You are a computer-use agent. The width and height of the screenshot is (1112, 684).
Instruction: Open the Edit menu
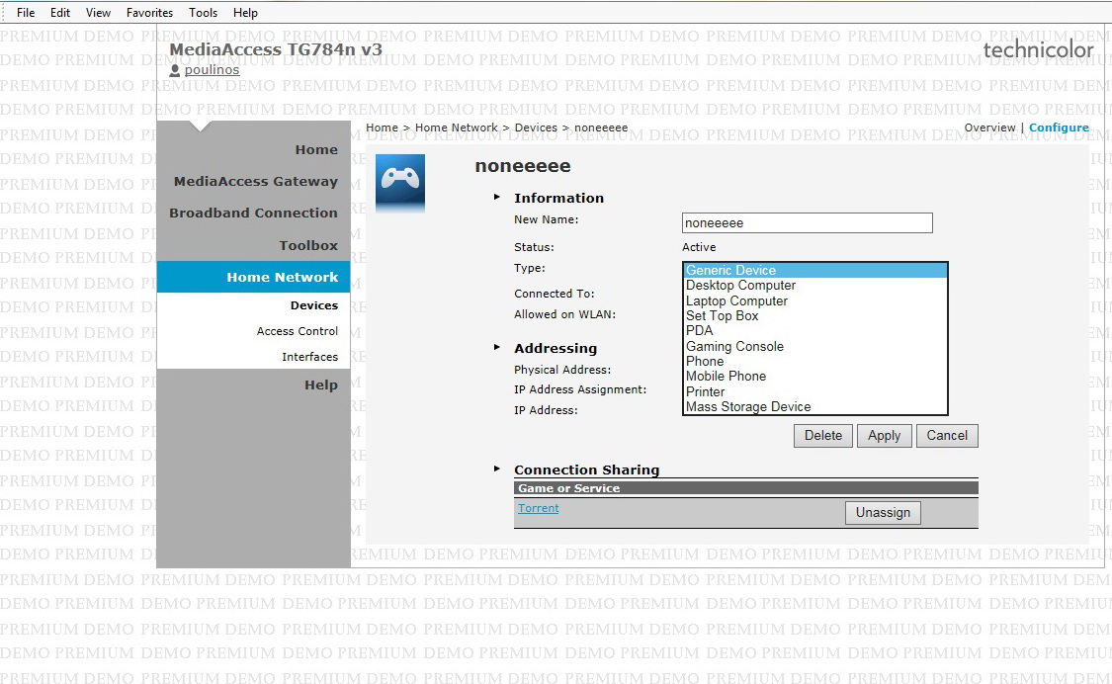coord(60,13)
